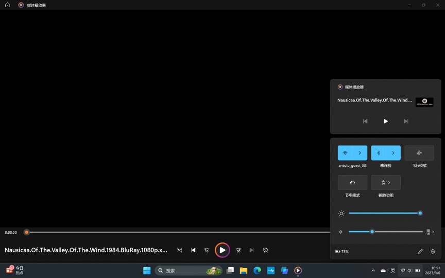The height and width of the screenshot is (278, 445).
Task: Start playback with the large play button
Action: (222, 250)
